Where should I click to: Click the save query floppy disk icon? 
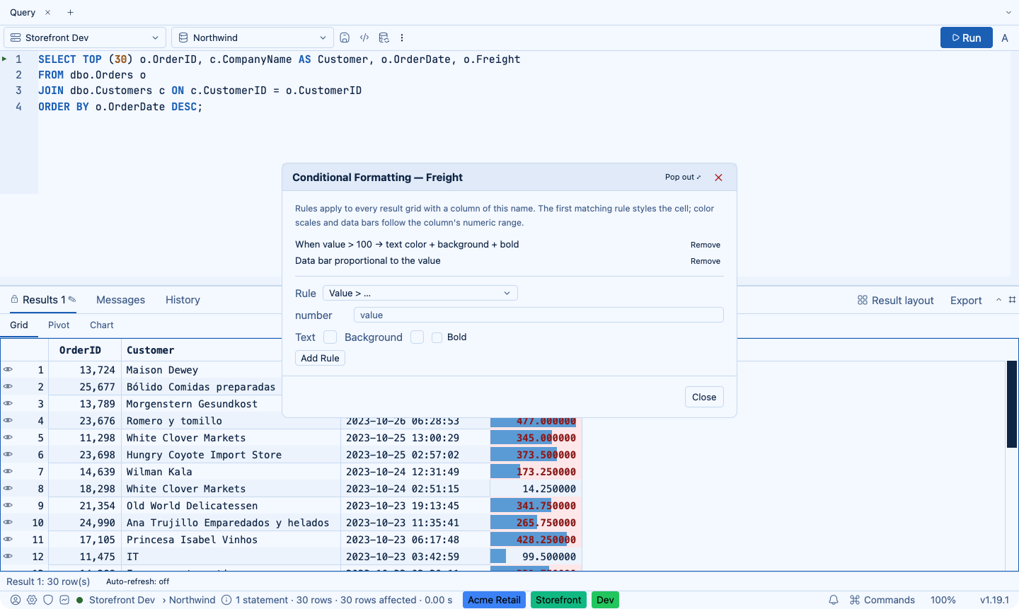[345, 37]
